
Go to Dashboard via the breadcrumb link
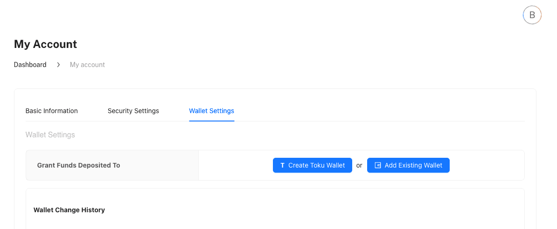30,65
